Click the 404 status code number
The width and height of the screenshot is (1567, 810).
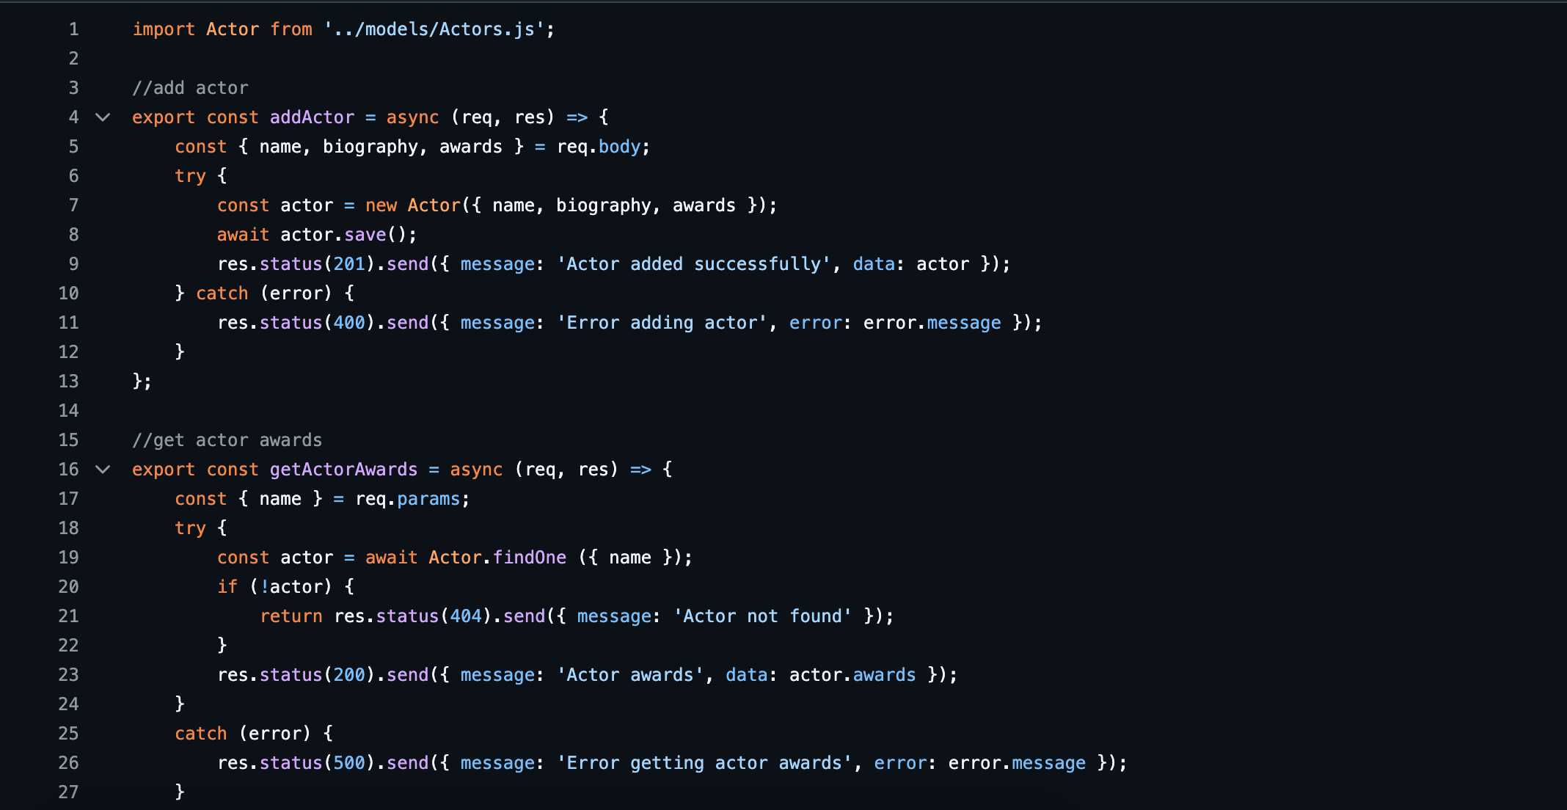466,616
